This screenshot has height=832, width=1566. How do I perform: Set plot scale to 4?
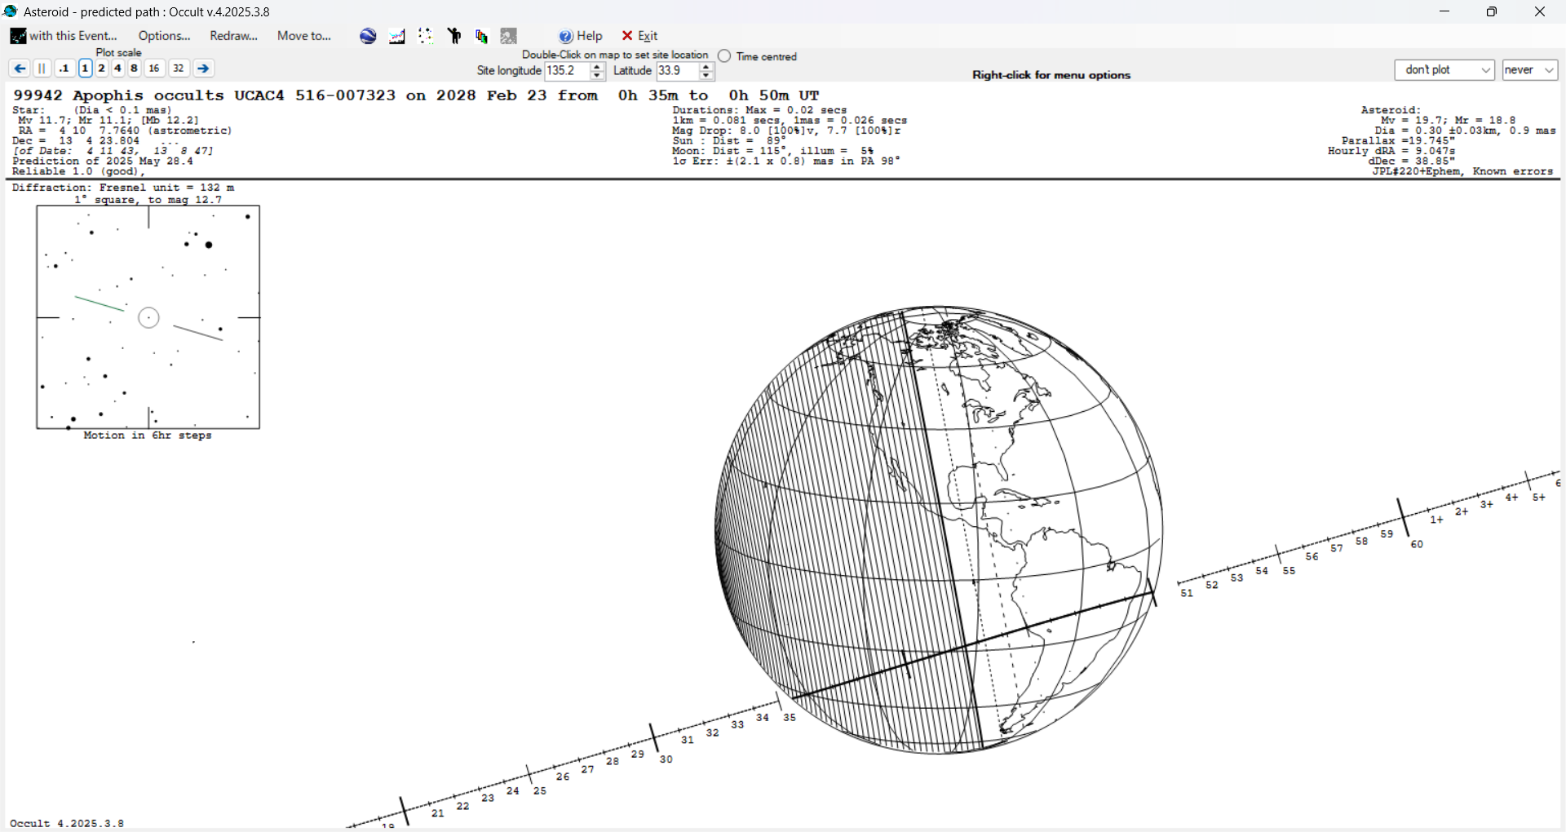coord(117,69)
